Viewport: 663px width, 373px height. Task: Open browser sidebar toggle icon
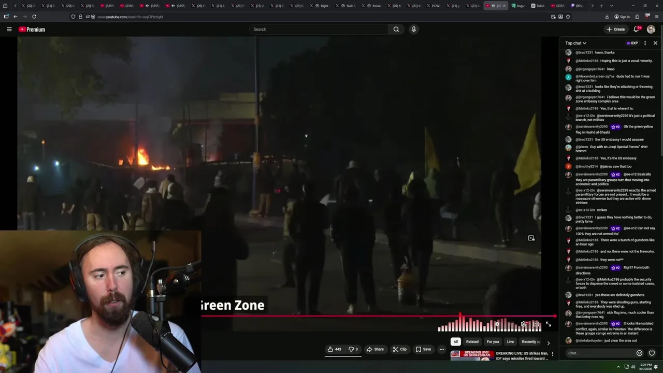click(x=6, y=17)
